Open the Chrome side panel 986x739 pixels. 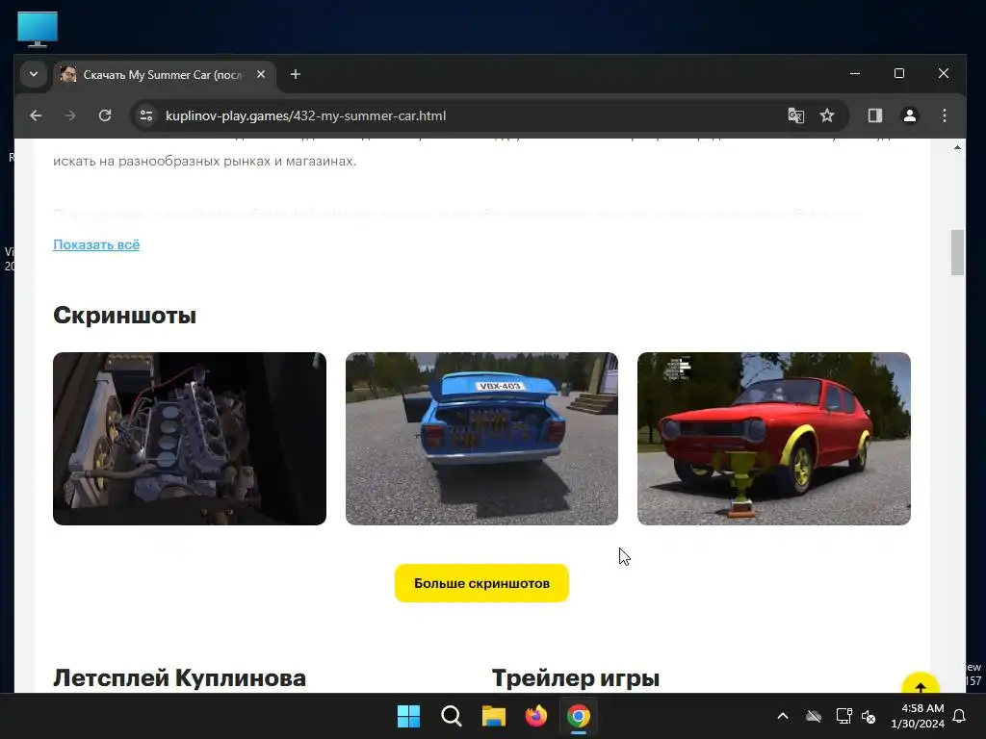click(874, 115)
